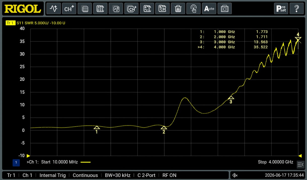
Task: Click the add trace to window icon
Action: click(116, 9)
